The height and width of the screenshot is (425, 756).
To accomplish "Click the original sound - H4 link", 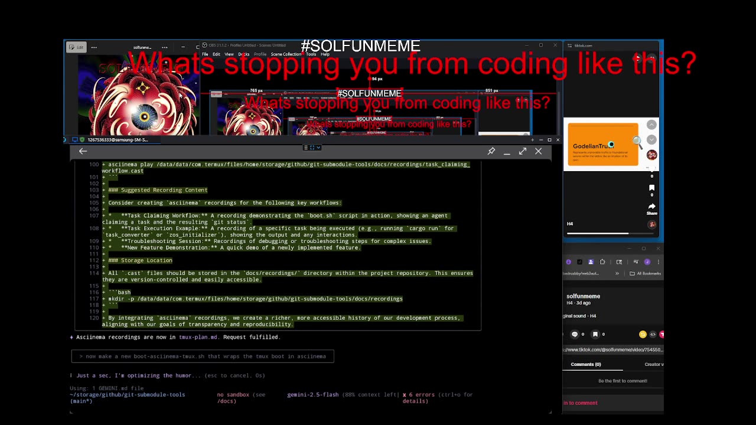I will [x=579, y=316].
